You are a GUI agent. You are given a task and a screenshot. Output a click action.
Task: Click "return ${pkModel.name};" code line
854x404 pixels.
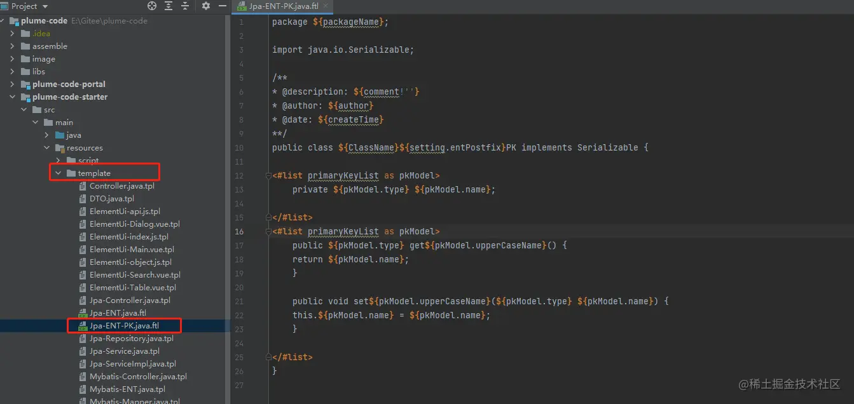point(350,260)
